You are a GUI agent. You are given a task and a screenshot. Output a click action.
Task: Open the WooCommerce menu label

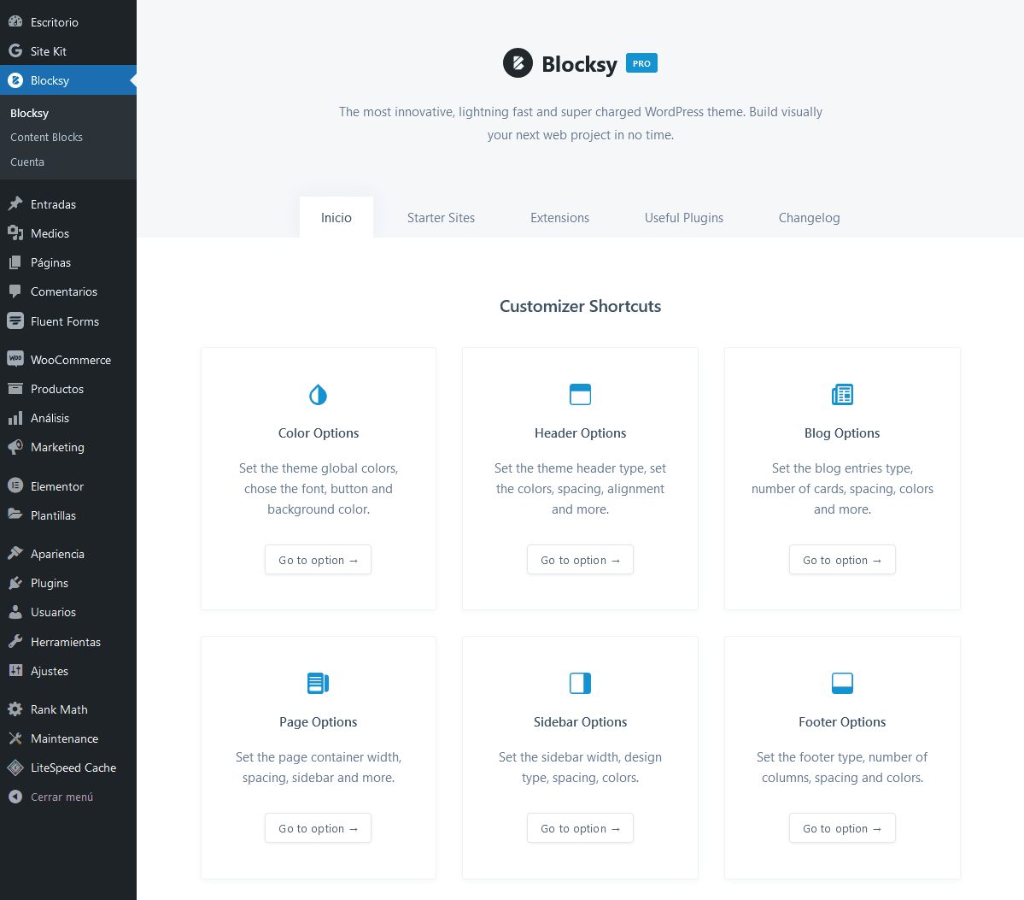click(71, 360)
